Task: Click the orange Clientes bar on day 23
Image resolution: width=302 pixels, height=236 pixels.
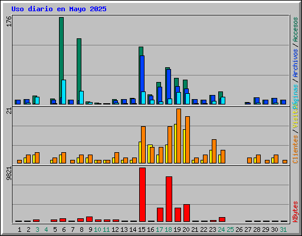Action: point(214,151)
